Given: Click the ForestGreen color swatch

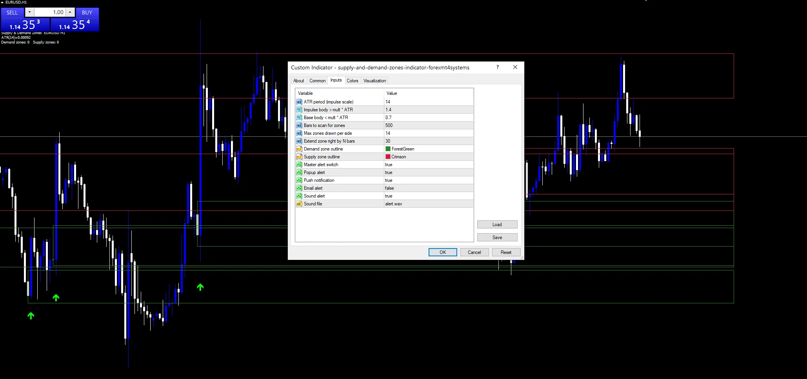Looking at the screenshot, I should point(388,149).
